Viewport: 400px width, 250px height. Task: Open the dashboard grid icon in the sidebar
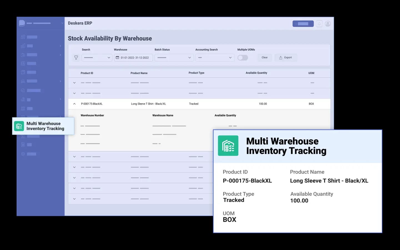(23, 37)
